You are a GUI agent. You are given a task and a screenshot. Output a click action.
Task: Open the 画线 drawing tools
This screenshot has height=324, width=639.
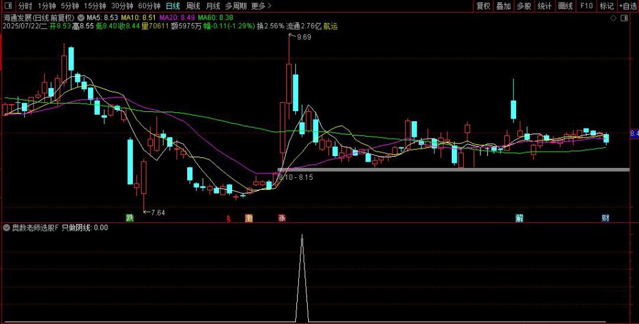click(565, 6)
